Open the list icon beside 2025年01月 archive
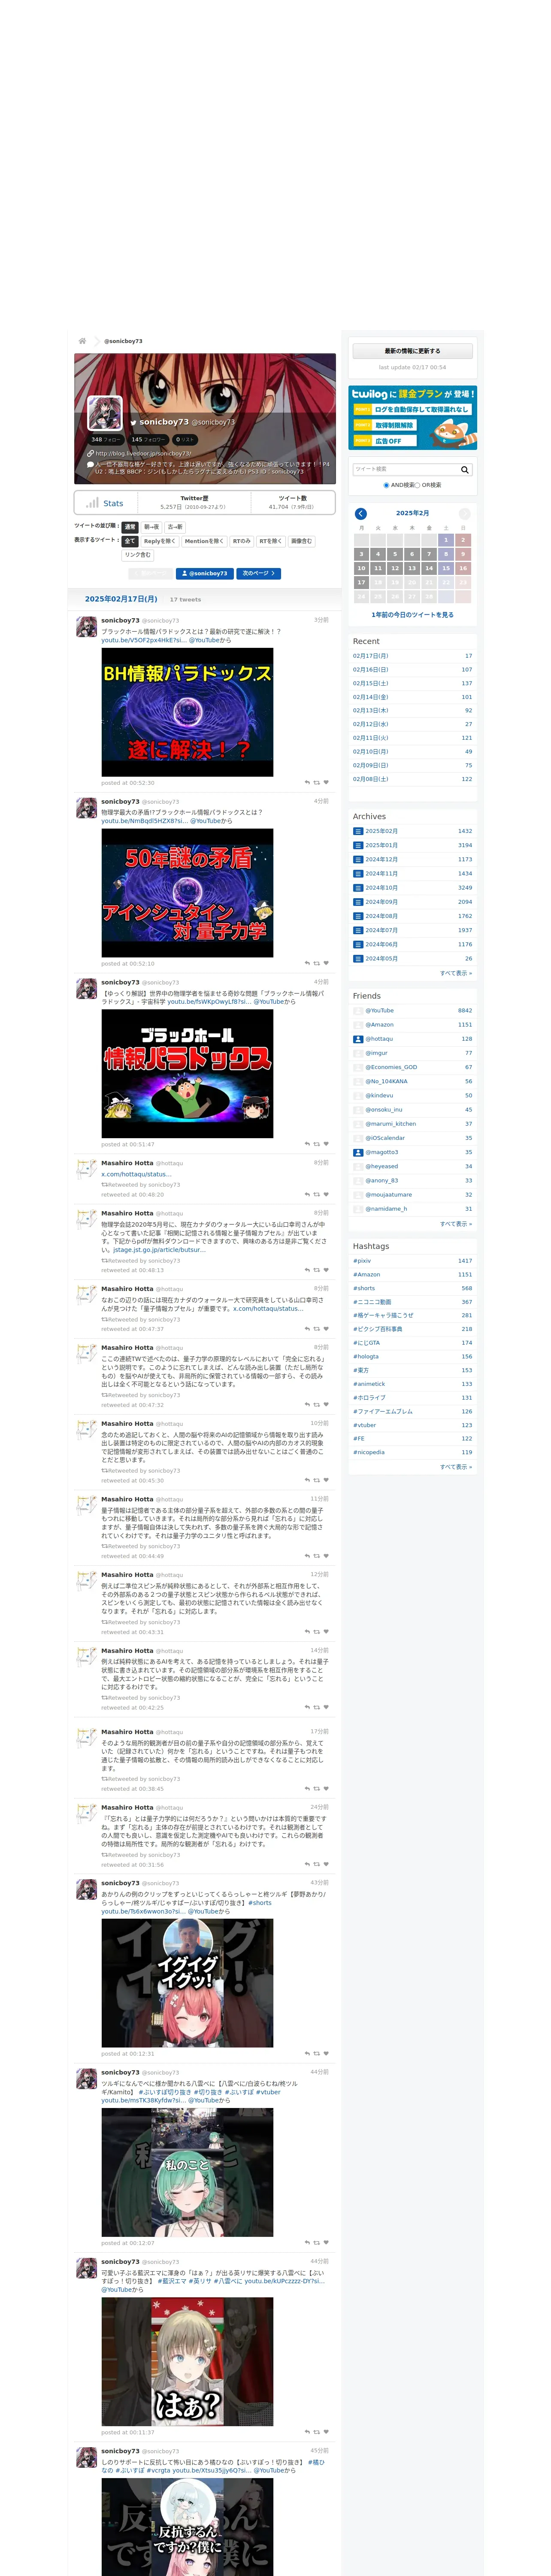The height and width of the screenshot is (2576, 551). click(358, 845)
